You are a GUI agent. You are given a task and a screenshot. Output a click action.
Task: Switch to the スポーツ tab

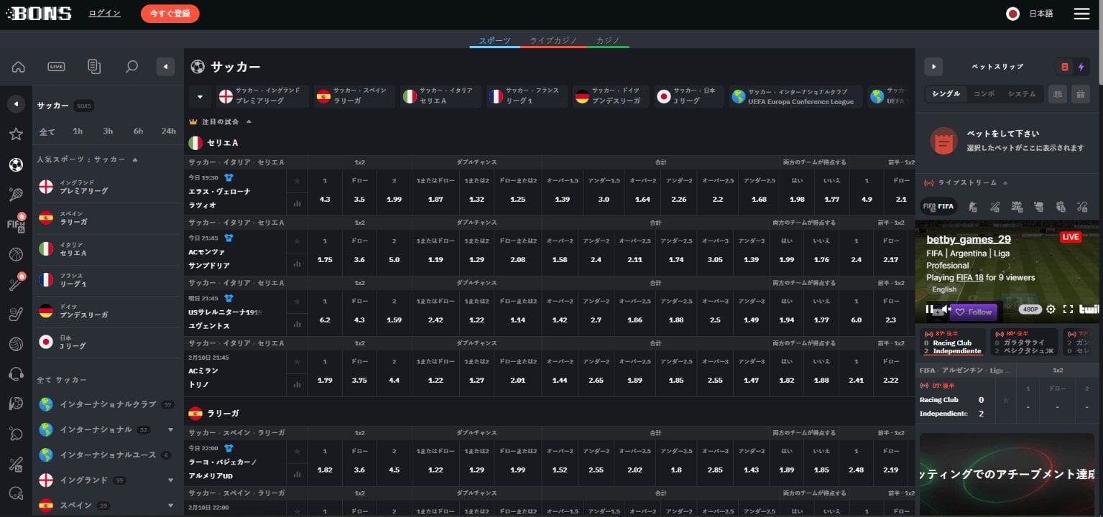[495, 40]
